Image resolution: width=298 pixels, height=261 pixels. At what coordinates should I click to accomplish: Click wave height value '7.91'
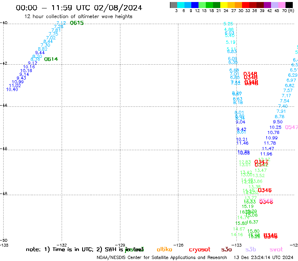pyautogui.click(x=281, y=111)
